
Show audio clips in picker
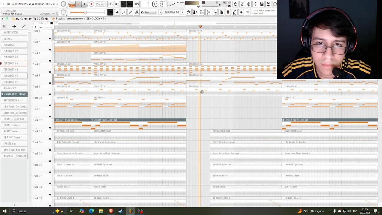(14, 26)
